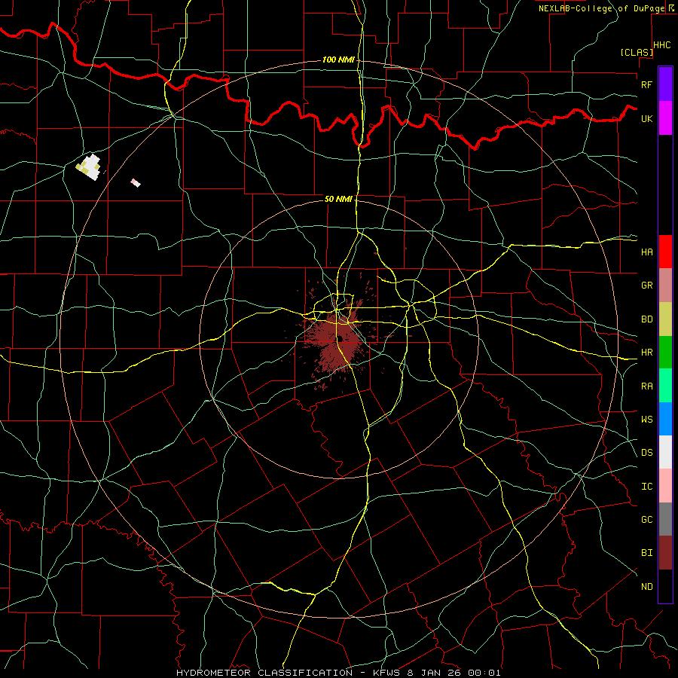Select the GC gray legend swatch

665,519
